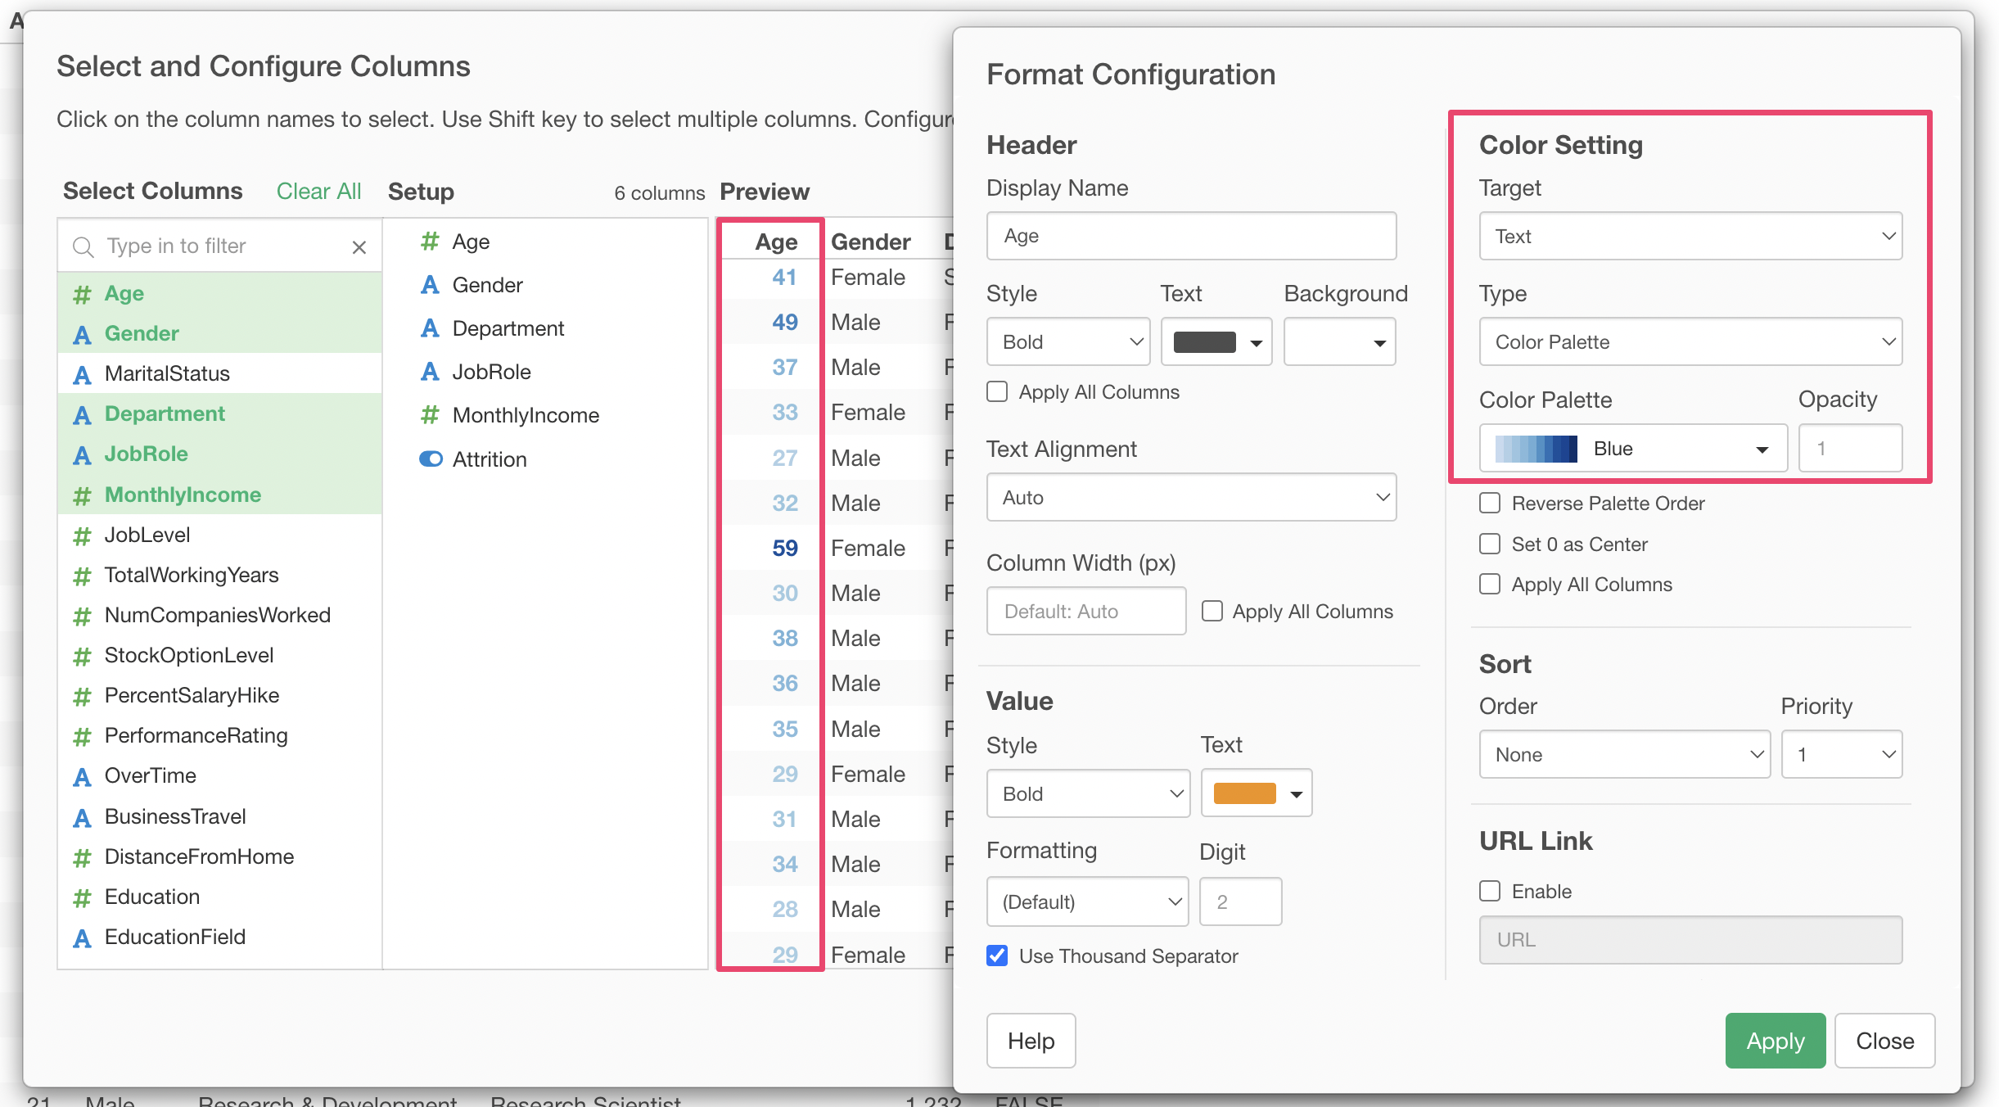The height and width of the screenshot is (1107, 1999).
Task: Click numeric hash icon beside JobLevel
Action: coord(82,536)
